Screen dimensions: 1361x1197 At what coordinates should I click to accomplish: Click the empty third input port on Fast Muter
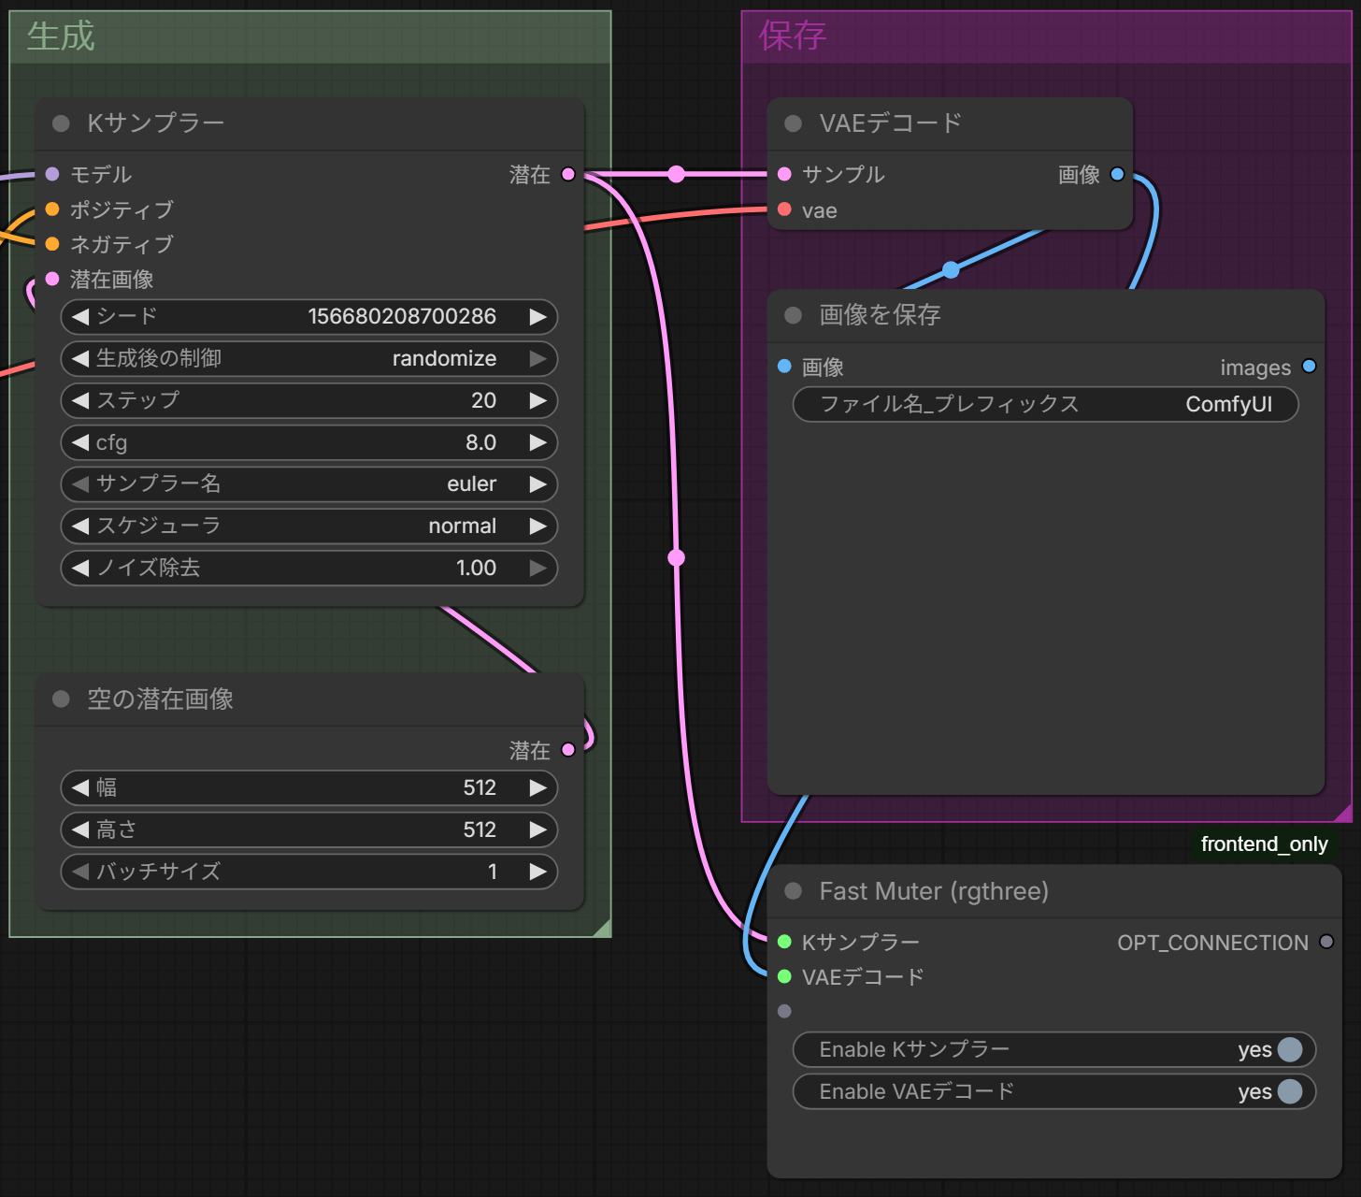(784, 1011)
